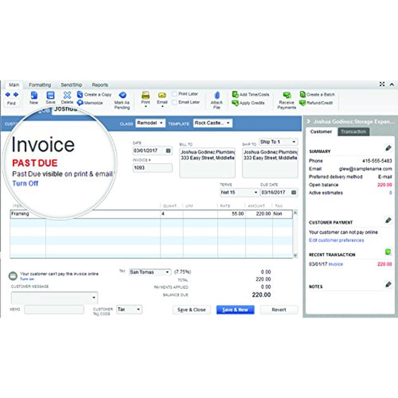Toggle full-screen with the expand arrows icon
This screenshot has width=398, height=398.
382,84
